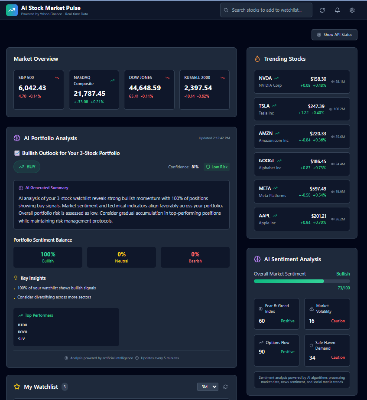Click the Bullish overall sentiment label
The width and height of the screenshot is (367, 400).
point(343,274)
